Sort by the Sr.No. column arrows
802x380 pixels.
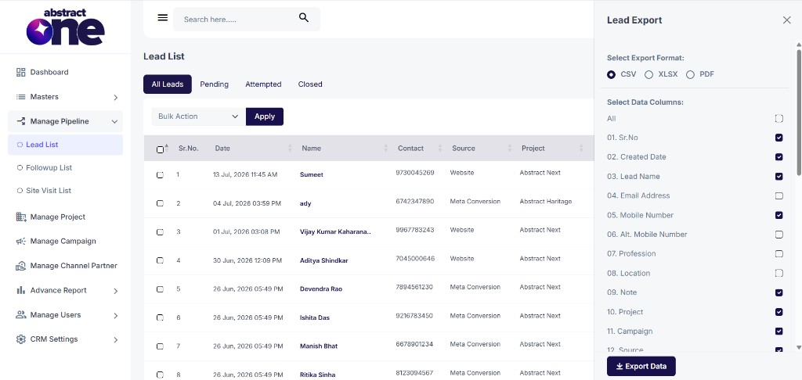pyautogui.click(x=168, y=148)
